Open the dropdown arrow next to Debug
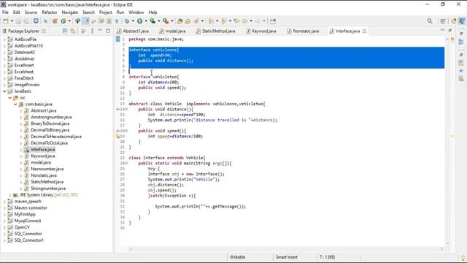The image size is (467, 263). click(x=133, y=21)
